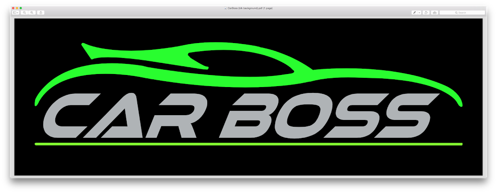The image size is (497, 193).
Task: Click the CarBoss logo page image
Action: (x=248, y=97)
